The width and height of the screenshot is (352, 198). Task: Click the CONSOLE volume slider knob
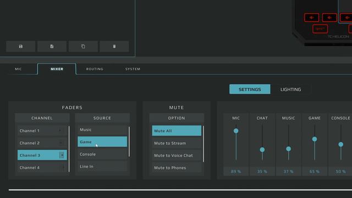tap(341, 144)
